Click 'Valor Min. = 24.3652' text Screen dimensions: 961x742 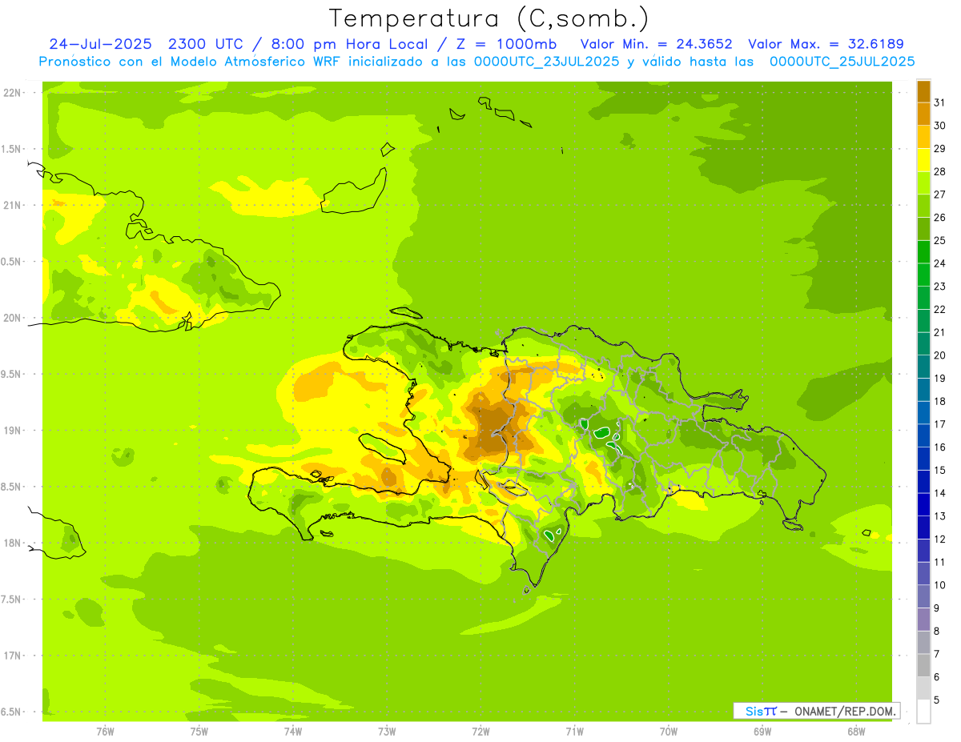tap(657, 44)
